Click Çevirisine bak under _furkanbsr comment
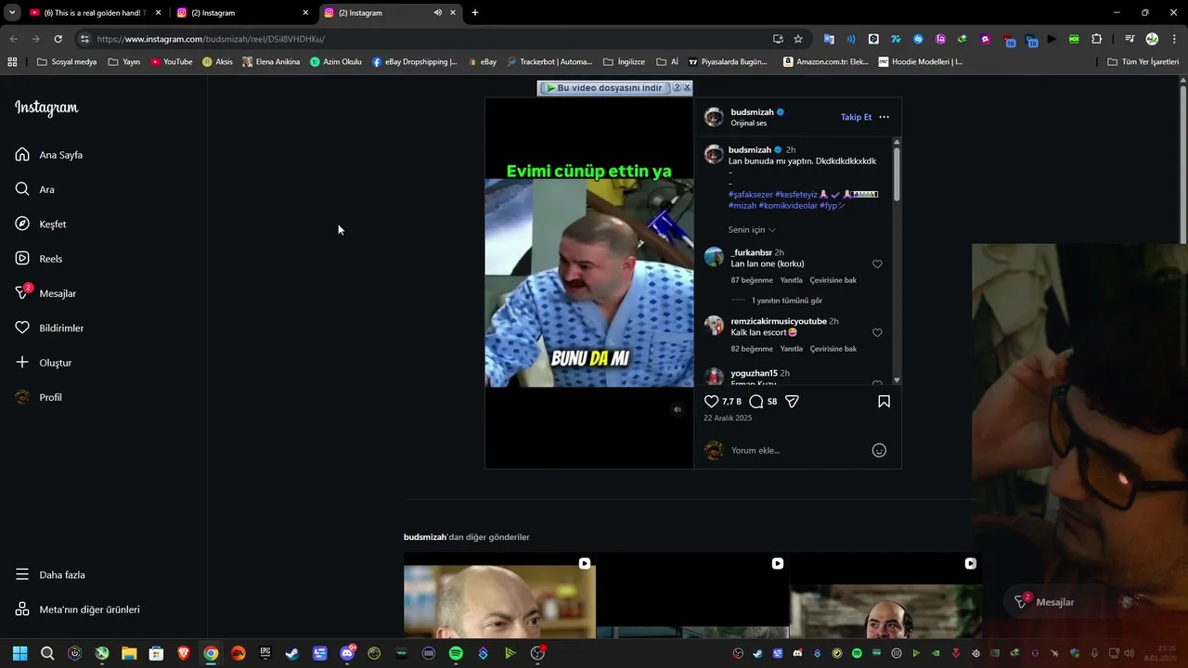 coord(833,280)
